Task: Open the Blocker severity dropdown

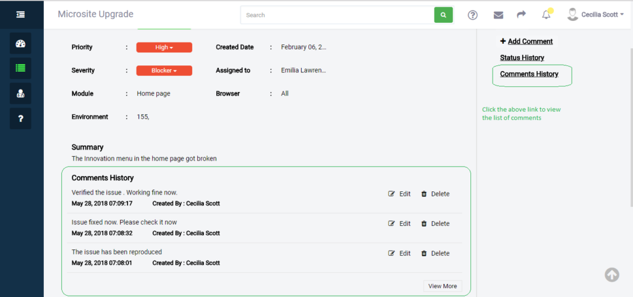Action: coord(164,70)
